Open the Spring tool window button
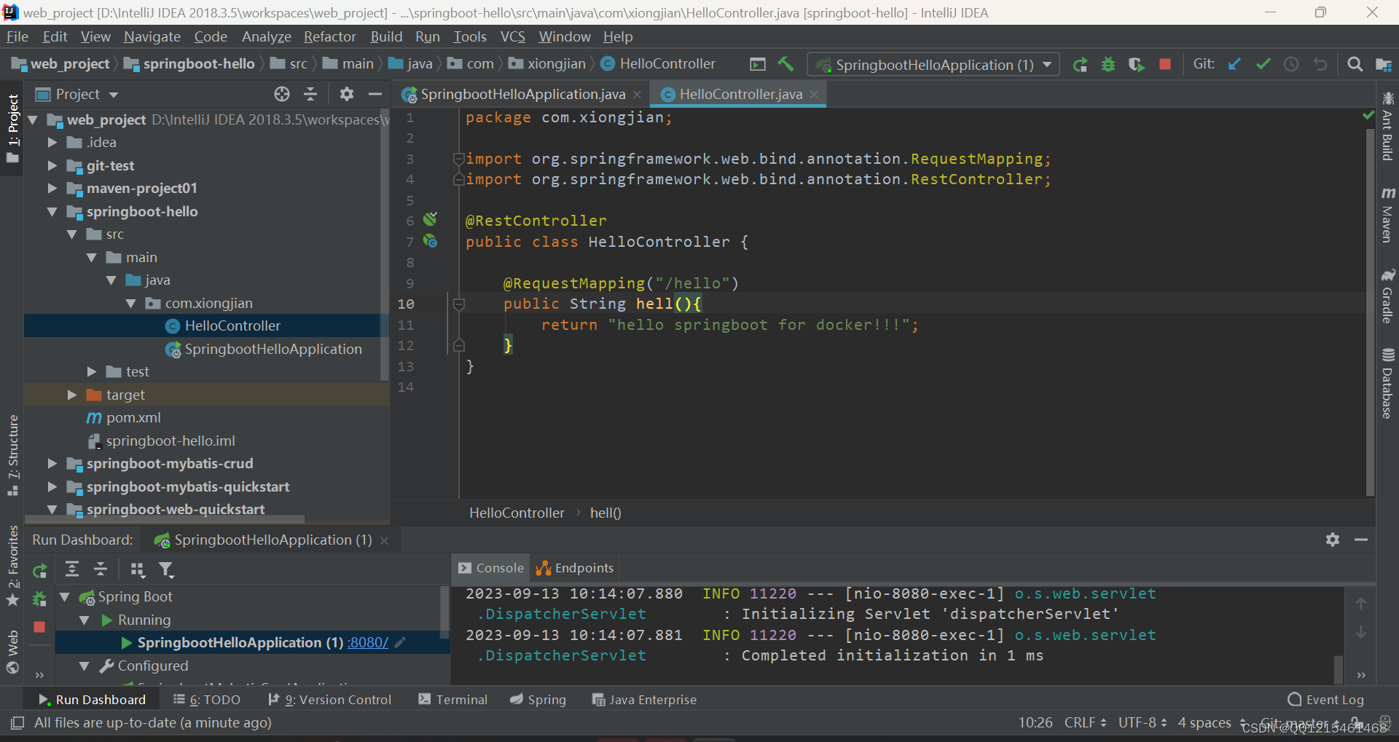1399x742 pixels. coord(538,699)
